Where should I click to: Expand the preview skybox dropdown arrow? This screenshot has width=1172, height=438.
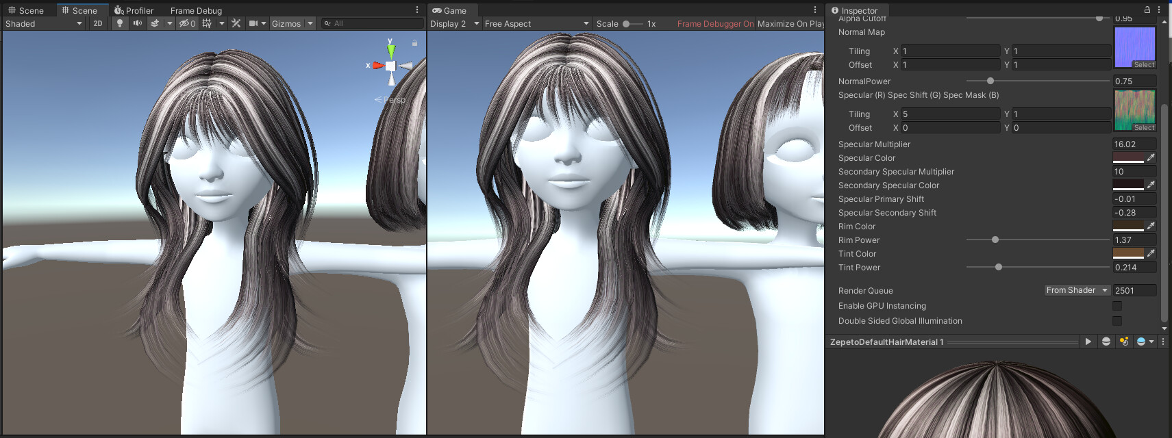pos(1151,342)
